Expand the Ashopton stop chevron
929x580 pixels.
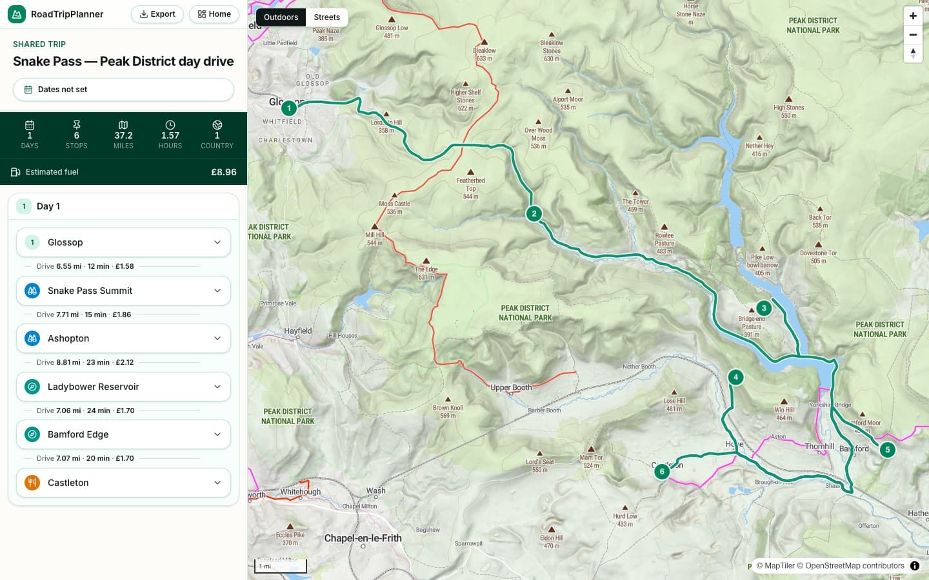point(217,338)
